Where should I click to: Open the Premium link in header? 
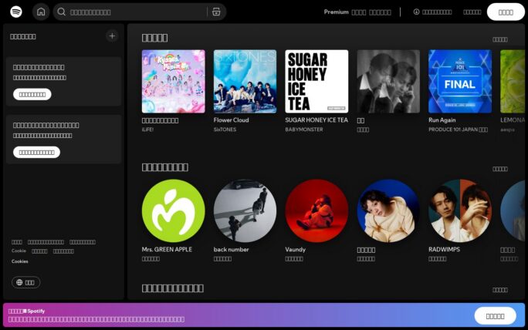336,12
